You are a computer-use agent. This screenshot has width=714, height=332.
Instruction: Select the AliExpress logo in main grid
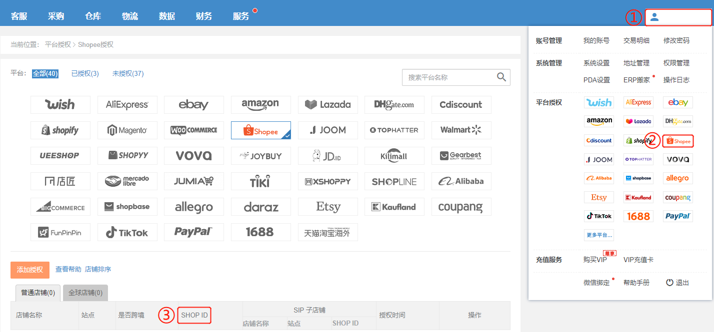(x=127, y=105)
